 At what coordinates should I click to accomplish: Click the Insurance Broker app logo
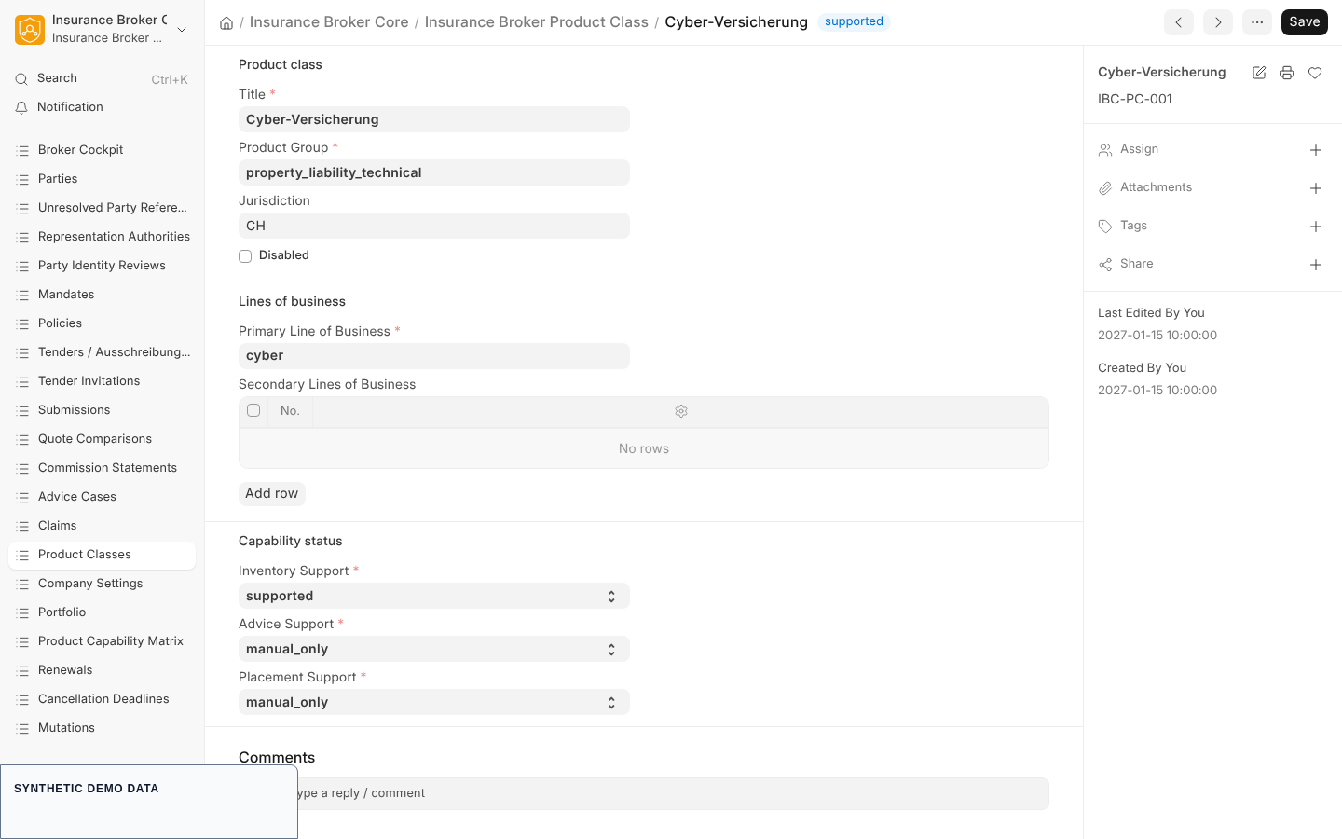[30, 30]
